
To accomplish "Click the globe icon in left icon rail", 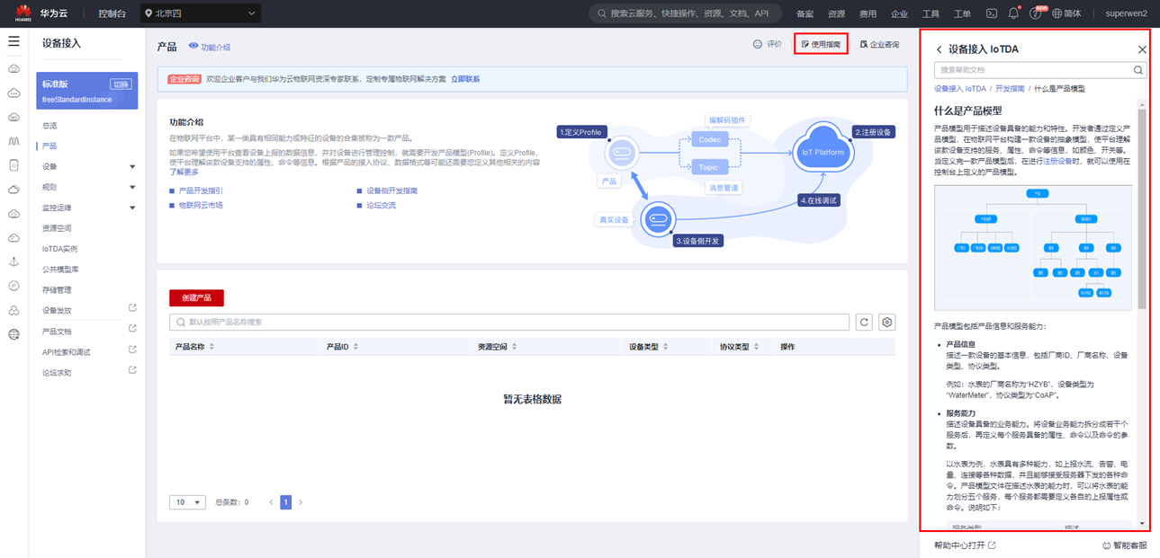I will [13, 334].
